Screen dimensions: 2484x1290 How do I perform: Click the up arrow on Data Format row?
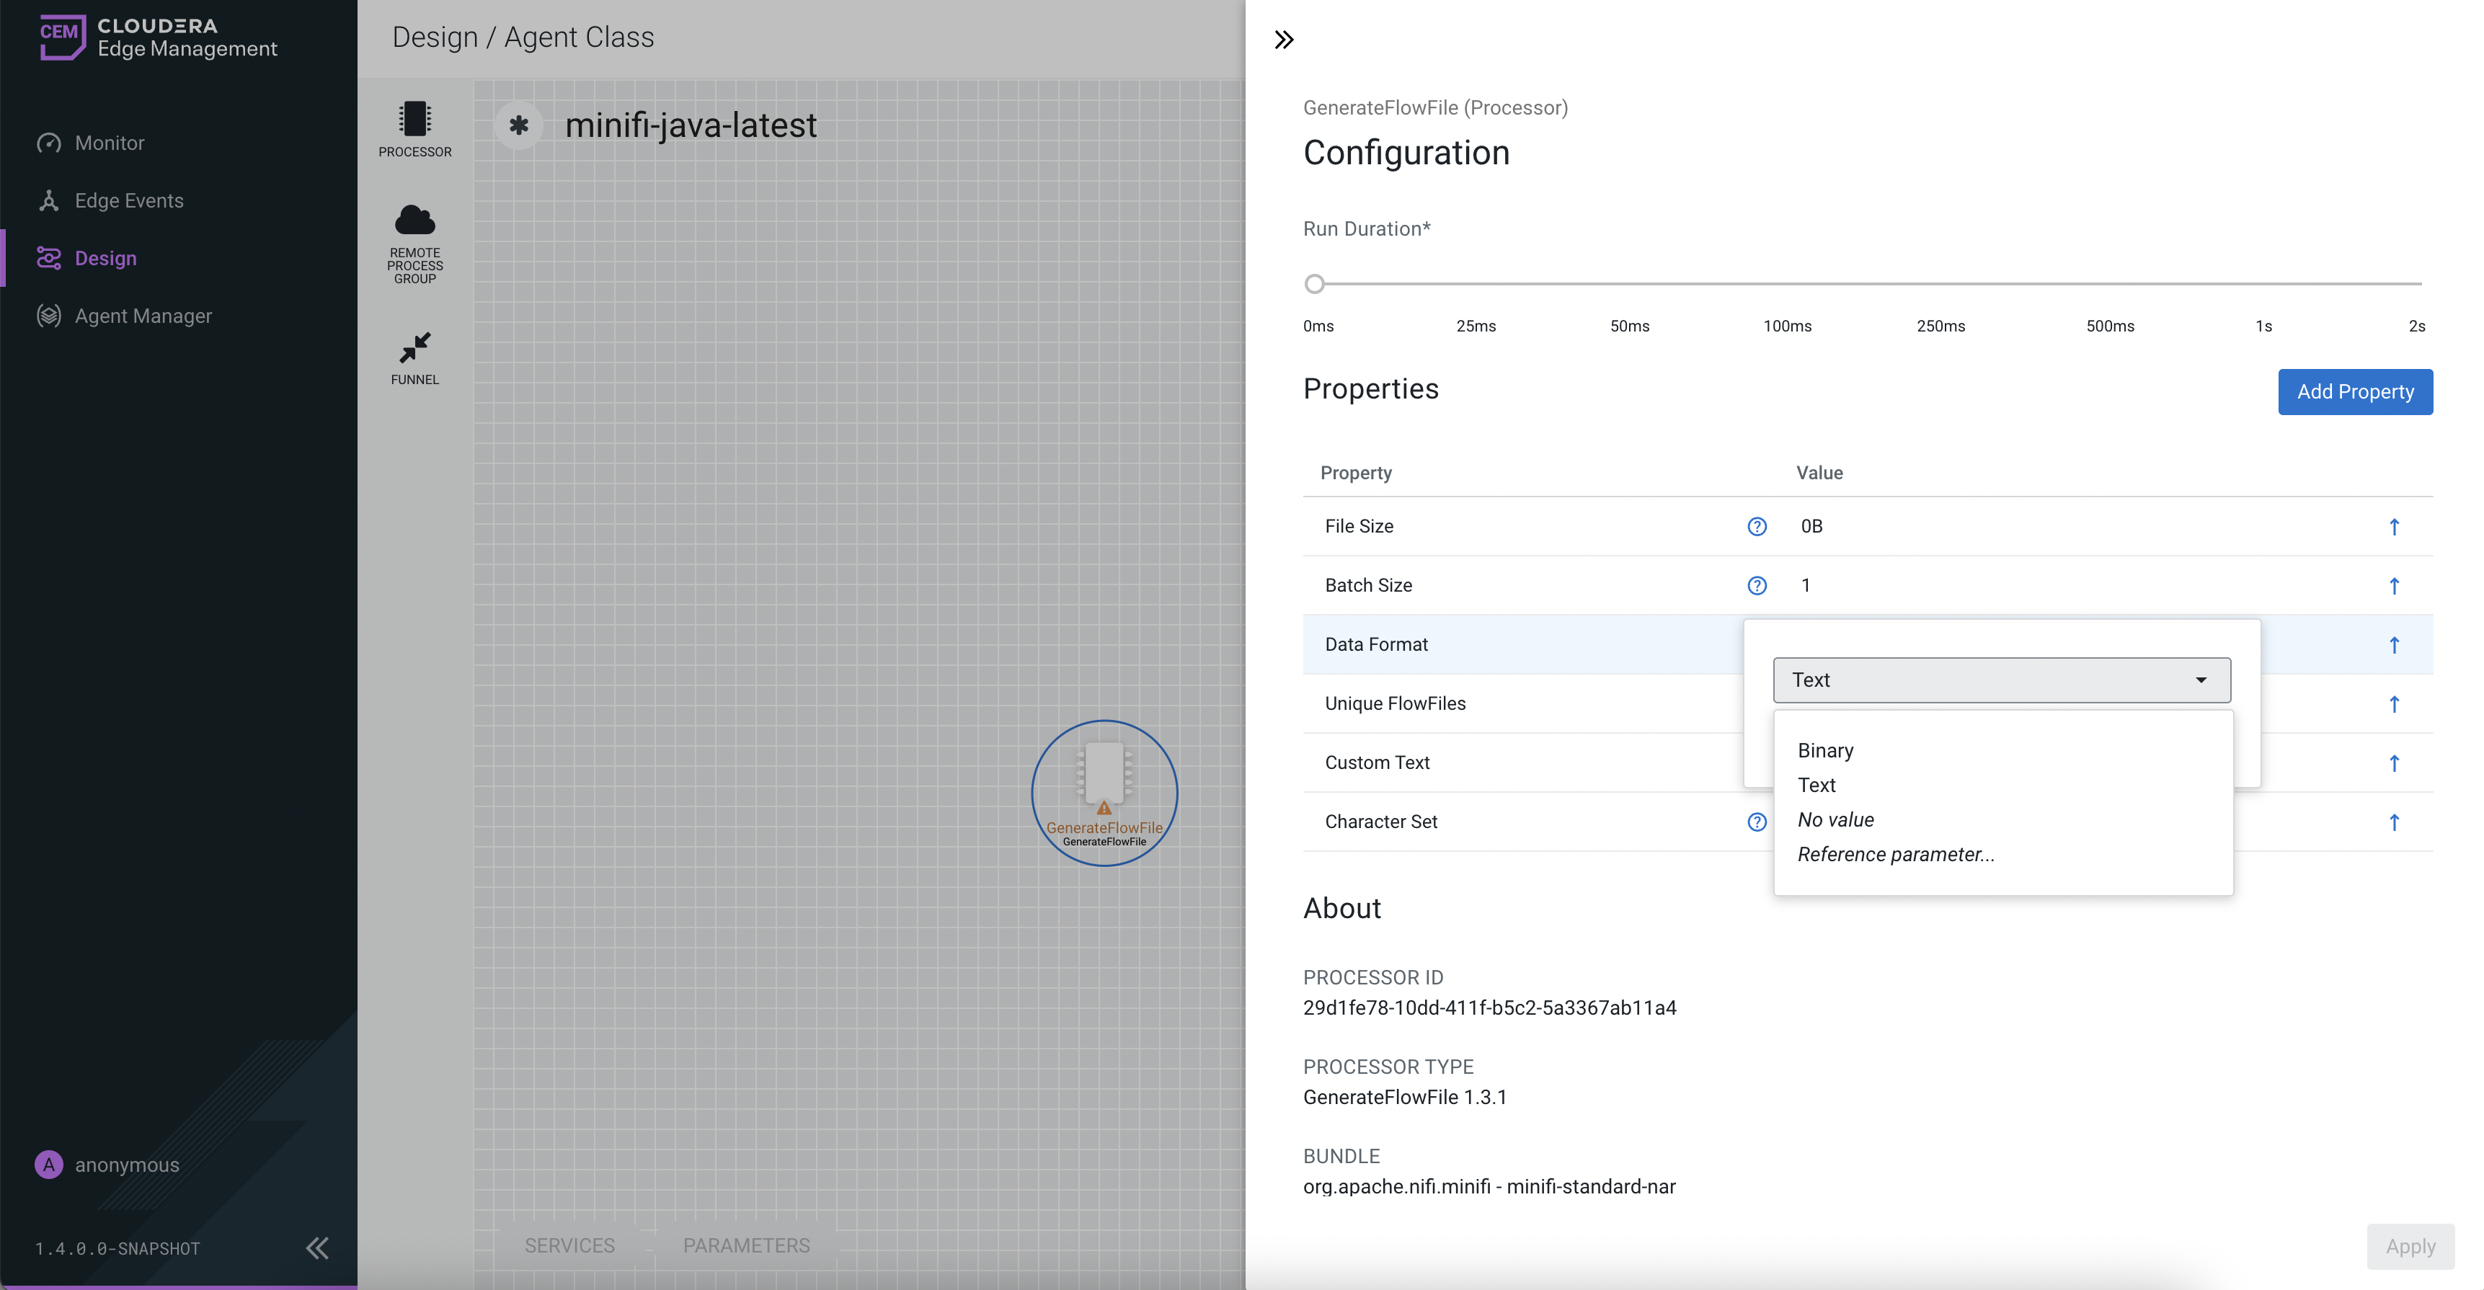coord(2393,645)
